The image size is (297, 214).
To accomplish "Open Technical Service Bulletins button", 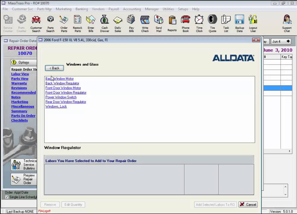I will pyautogui.click(x=24, y=165).
